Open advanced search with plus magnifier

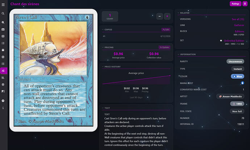point(3,22)
